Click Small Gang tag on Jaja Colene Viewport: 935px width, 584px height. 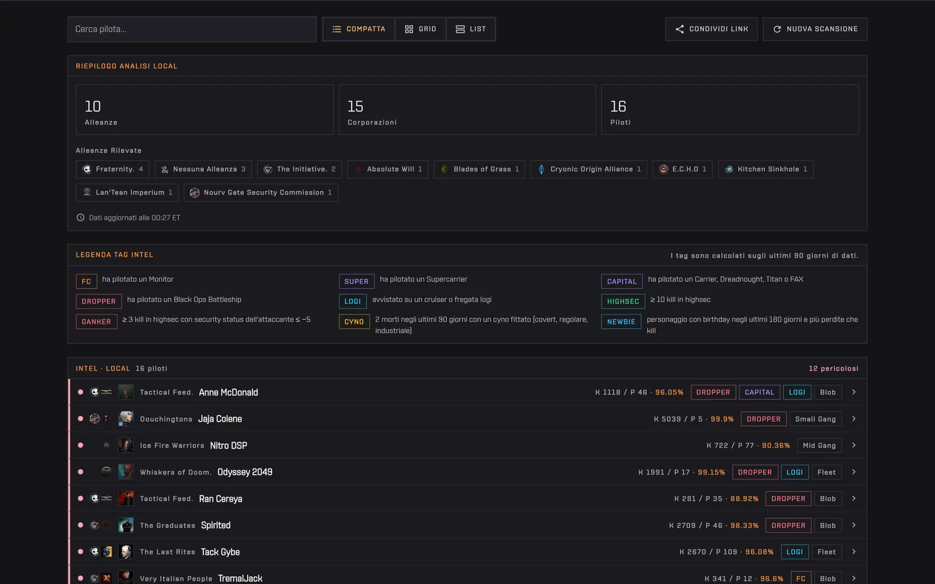(815, 419)
